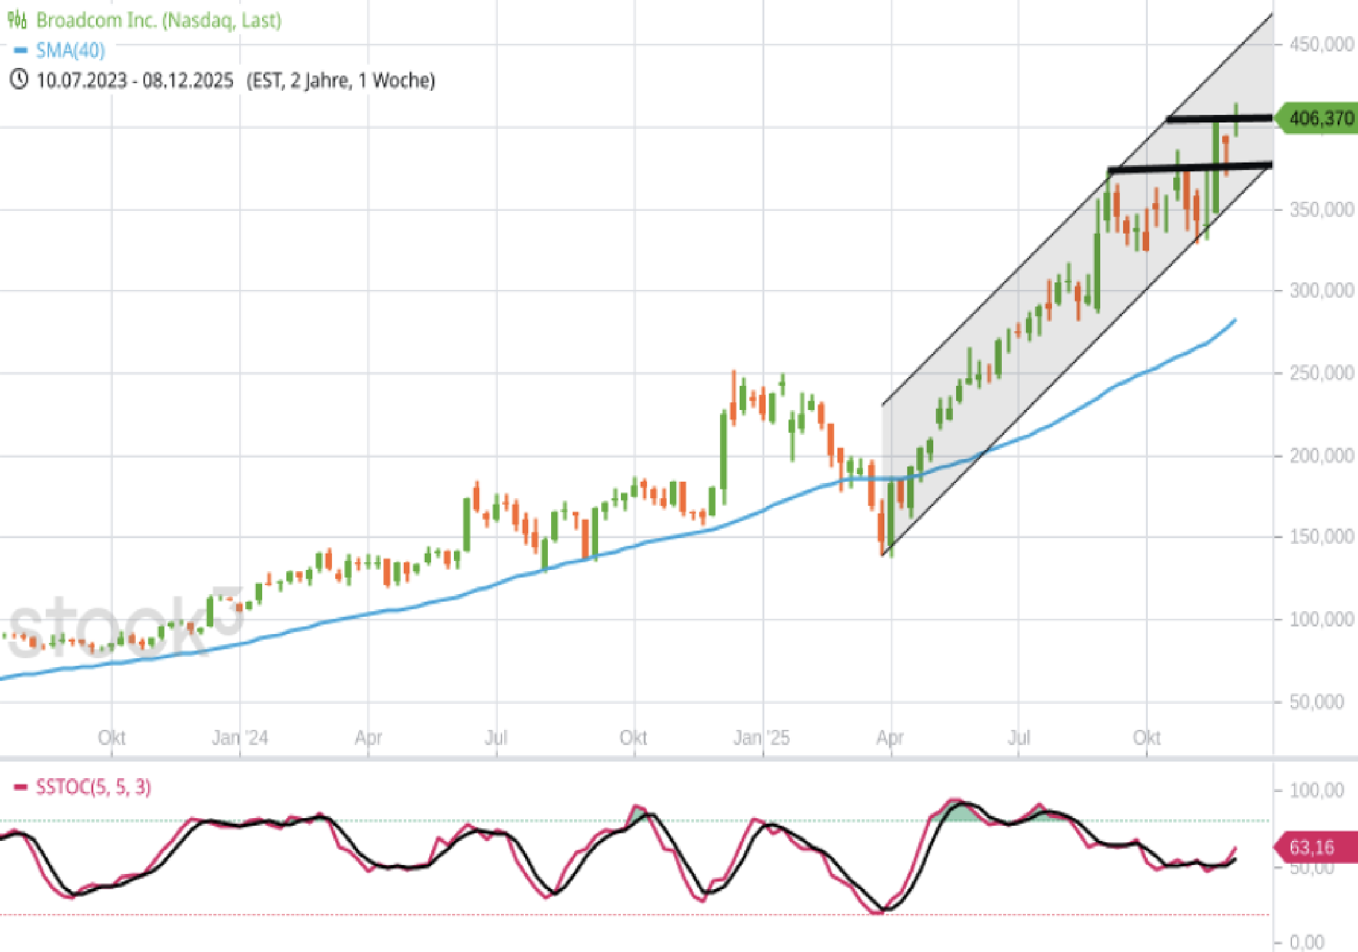Click the Jan '24 time axis label

click(x=240, y=737)
